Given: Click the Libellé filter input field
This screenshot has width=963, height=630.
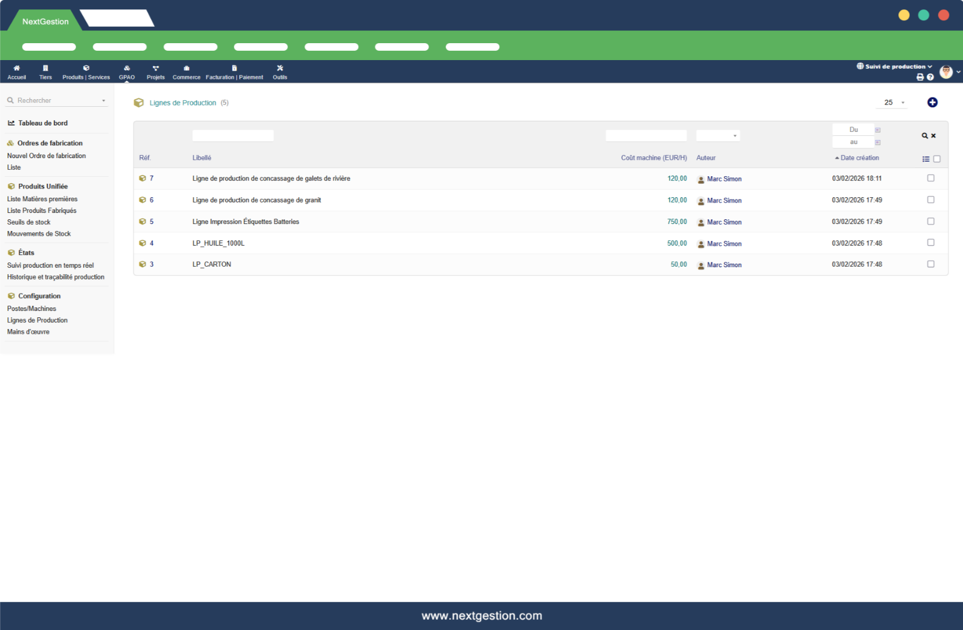Looking at the screenshot, I should point(233,136).
